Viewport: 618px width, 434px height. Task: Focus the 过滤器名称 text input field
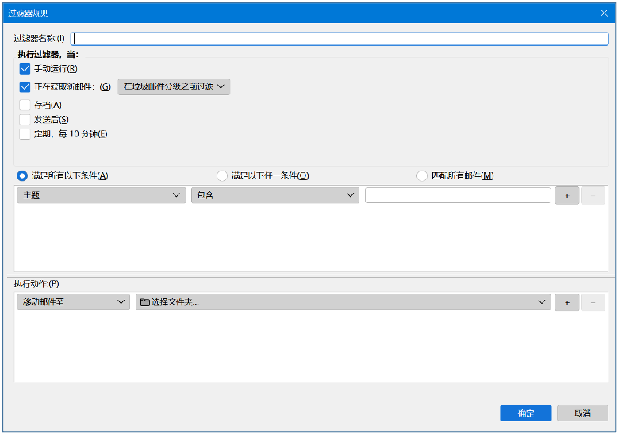(x=340, y=39)
